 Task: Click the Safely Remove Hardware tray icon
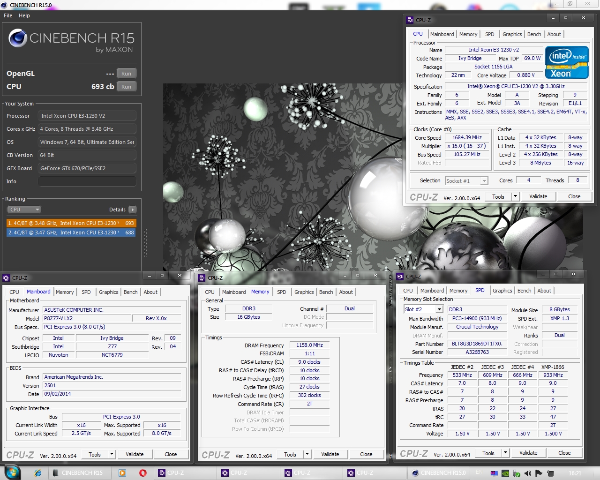coord(517,473)
